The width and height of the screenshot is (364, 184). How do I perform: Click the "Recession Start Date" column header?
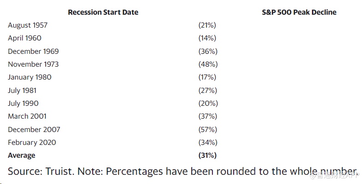coord(103,12)
